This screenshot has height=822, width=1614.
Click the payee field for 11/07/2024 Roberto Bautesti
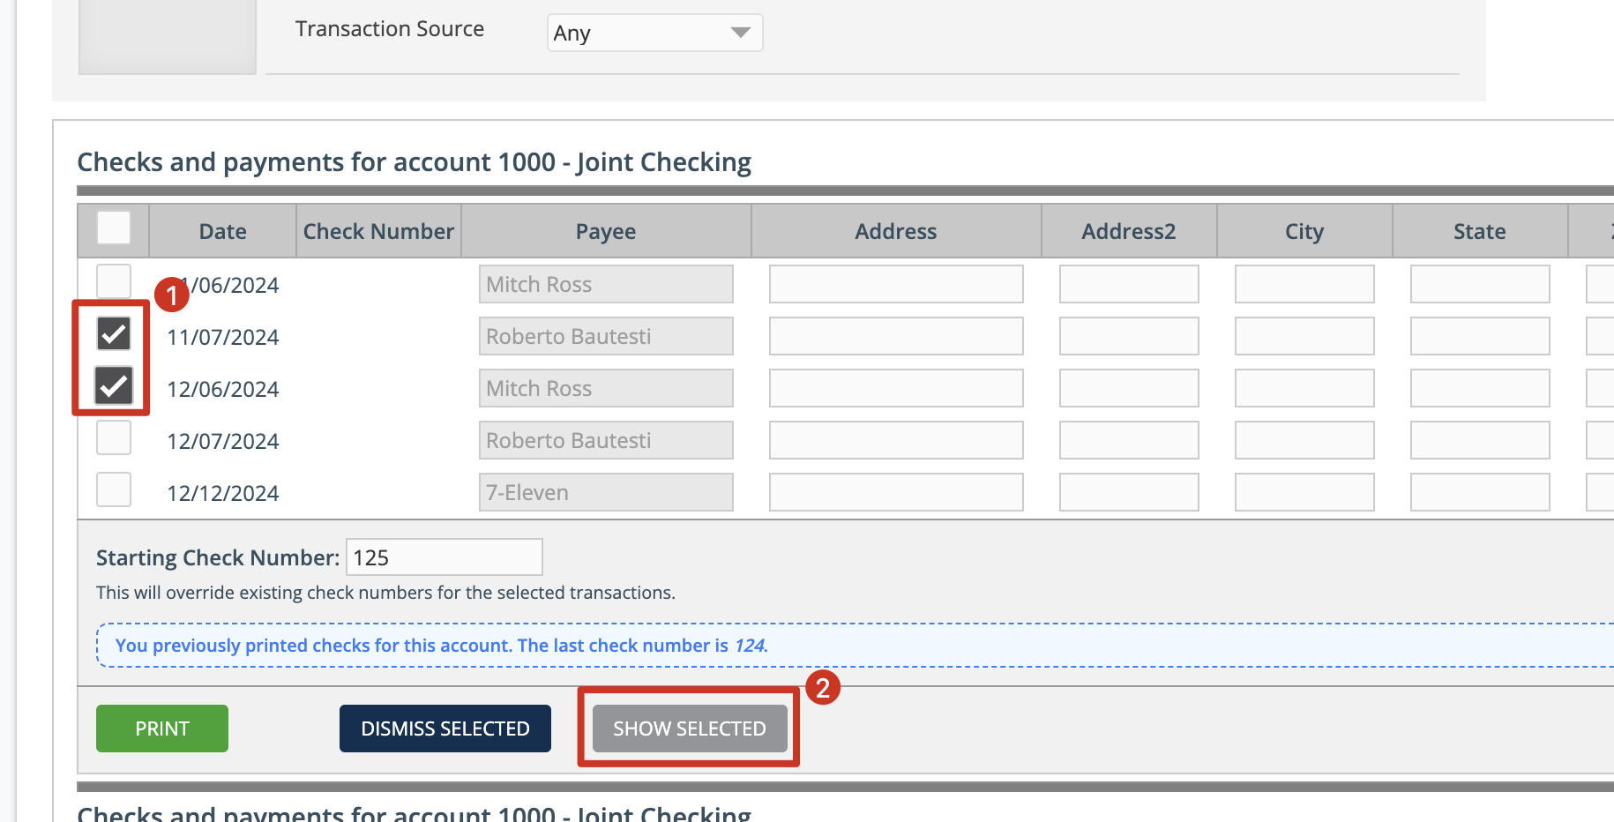pyautogui.click(x=606, y=336)
